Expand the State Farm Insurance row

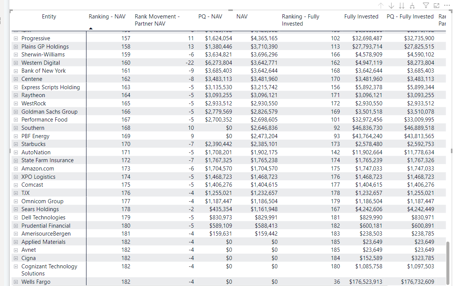16,160
